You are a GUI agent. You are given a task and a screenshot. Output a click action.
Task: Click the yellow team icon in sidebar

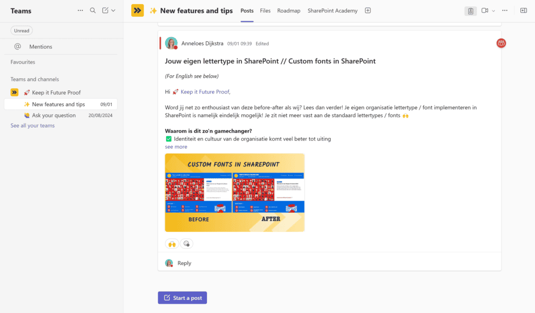click(14, 92)
